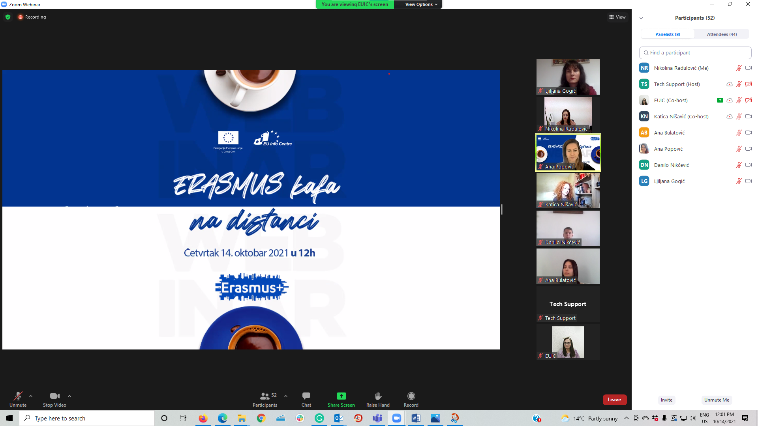Click Danilo Nikčević name in panelist list
This screenshot has width=758, height=426.
click(671, 165)
